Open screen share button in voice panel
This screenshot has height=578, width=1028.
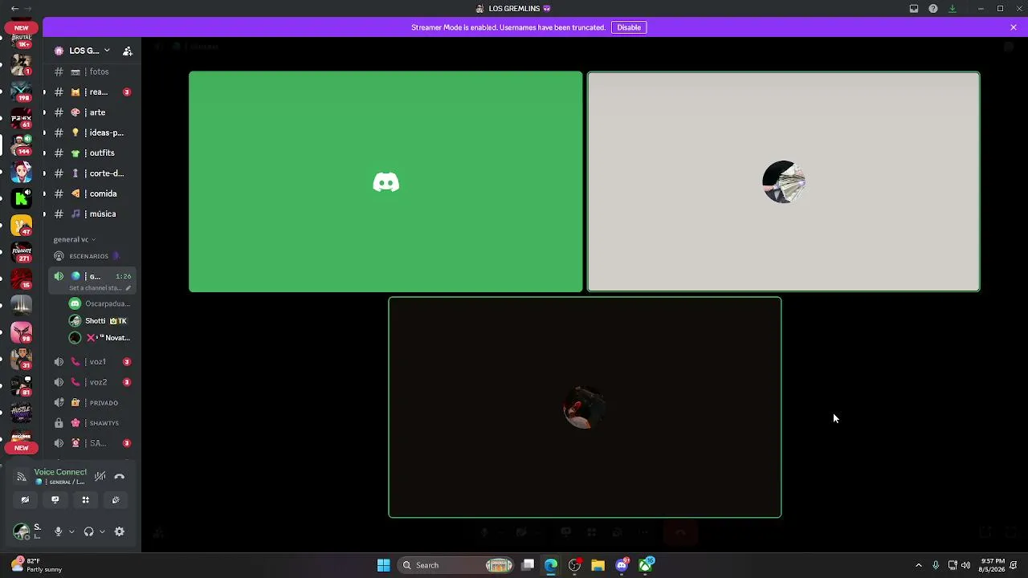pyautogui.click(x=55, y=500)
